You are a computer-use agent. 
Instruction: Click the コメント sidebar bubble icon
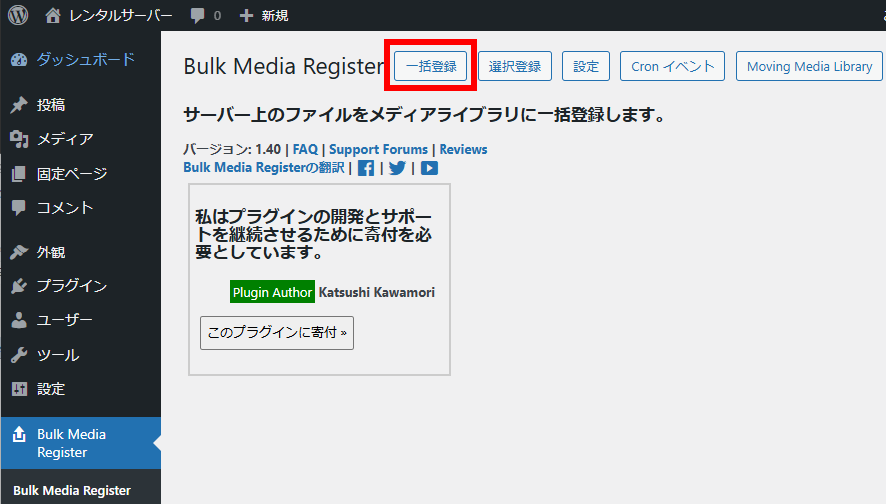tap(19, 208)
